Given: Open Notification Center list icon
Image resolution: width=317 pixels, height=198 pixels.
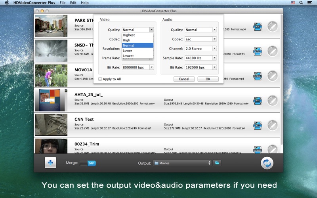Looking at the screenshot, I should 309,3.
